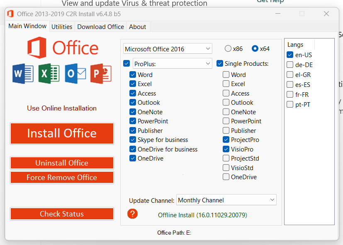Uncheck OneNote under ProPlus
Viewport: 343px width, 245px height.
tap(133, 112)
